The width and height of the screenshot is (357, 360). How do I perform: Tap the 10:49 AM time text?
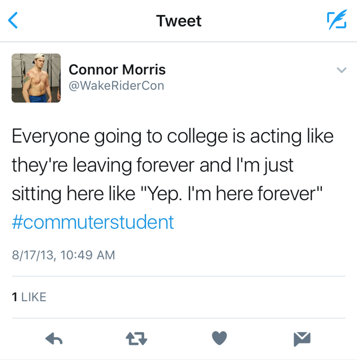coord(88,255)
